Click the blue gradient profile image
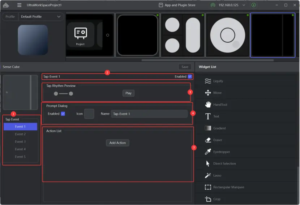This screenshot has width=300, height=205. [x=33, y=40]
